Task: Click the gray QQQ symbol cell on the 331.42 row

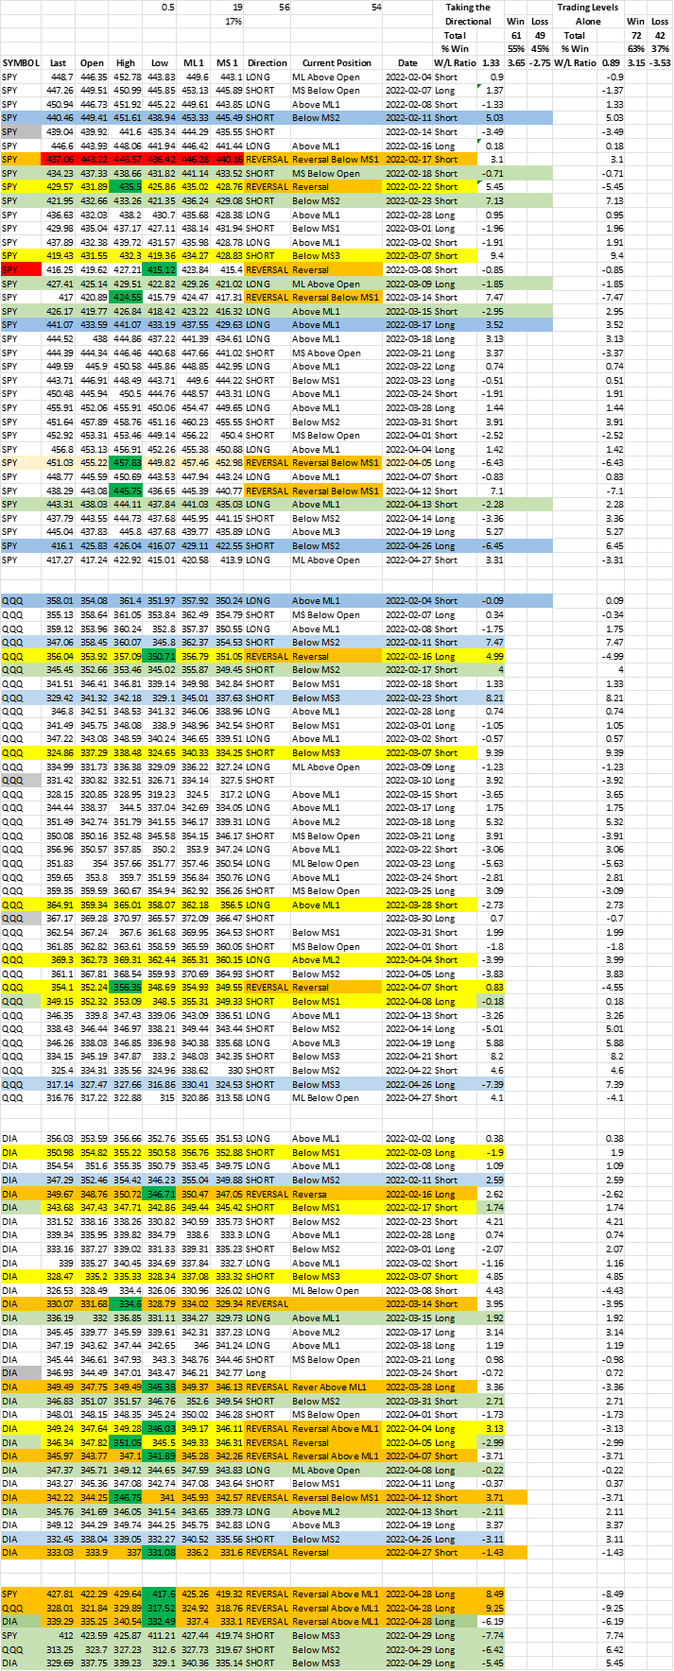Action: (22, 781)
